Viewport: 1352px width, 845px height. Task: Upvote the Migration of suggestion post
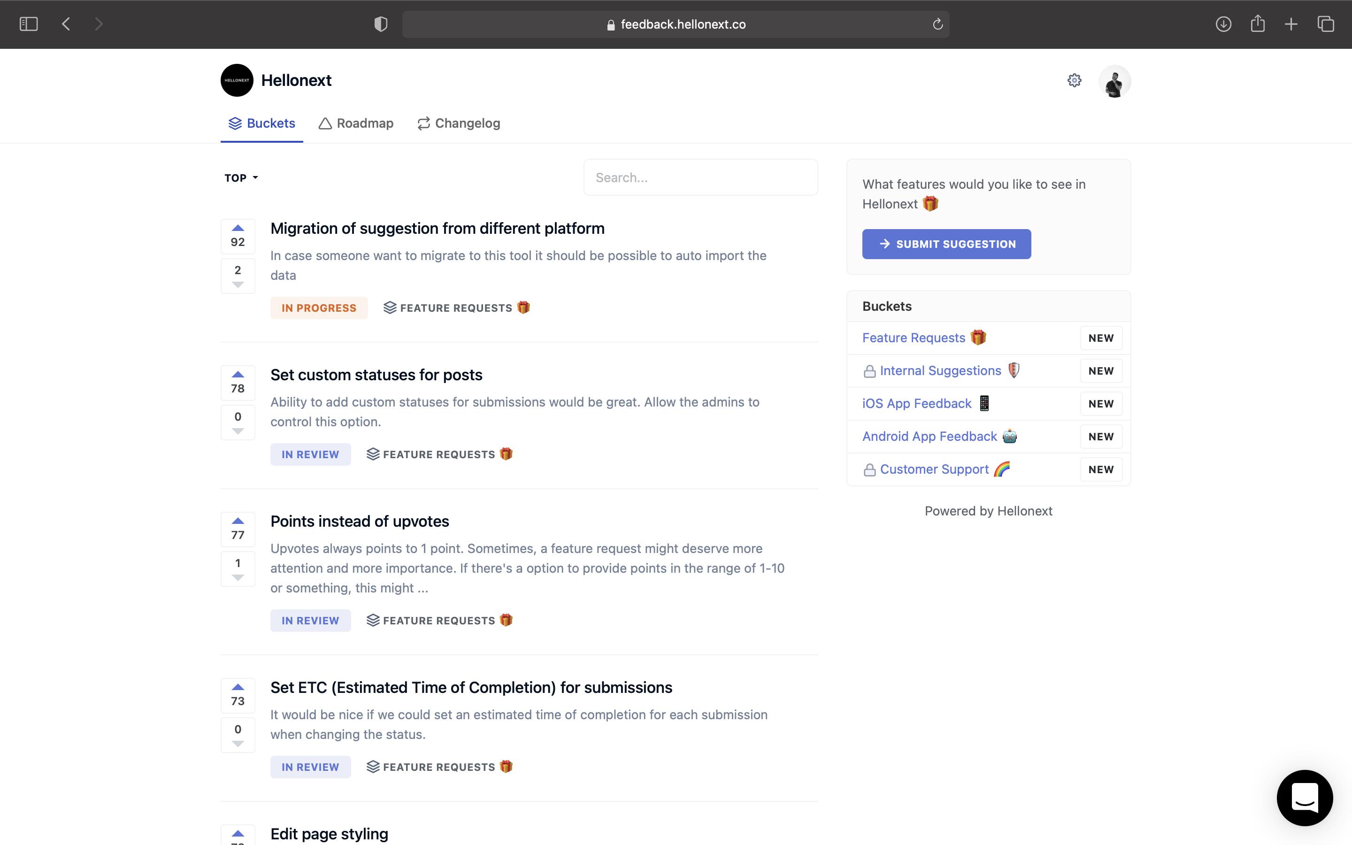point(238,228)
